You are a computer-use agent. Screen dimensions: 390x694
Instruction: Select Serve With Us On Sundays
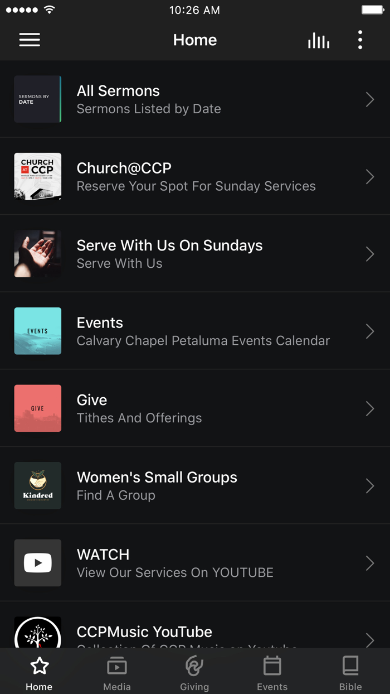click(195, 254)
